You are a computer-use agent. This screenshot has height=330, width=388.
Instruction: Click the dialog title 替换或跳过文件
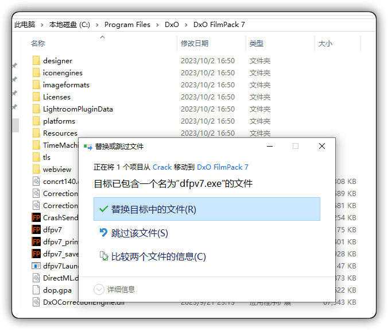point(119,147)
